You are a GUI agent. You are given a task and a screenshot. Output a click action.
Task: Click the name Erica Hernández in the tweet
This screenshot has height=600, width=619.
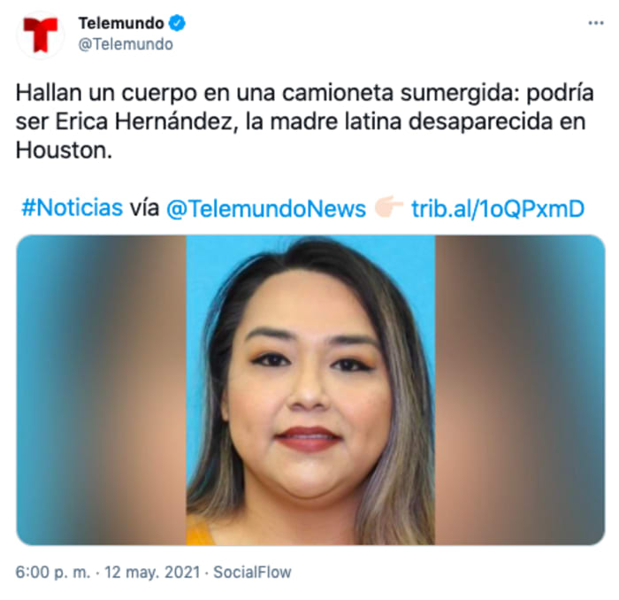(144, 121)
